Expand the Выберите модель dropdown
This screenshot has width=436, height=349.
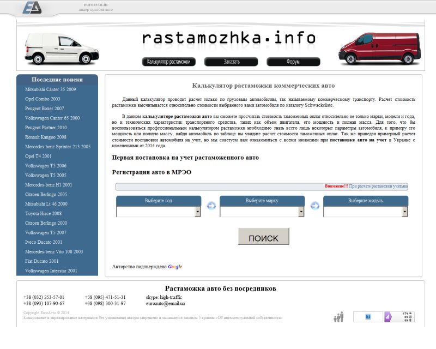tap(365, 212)
